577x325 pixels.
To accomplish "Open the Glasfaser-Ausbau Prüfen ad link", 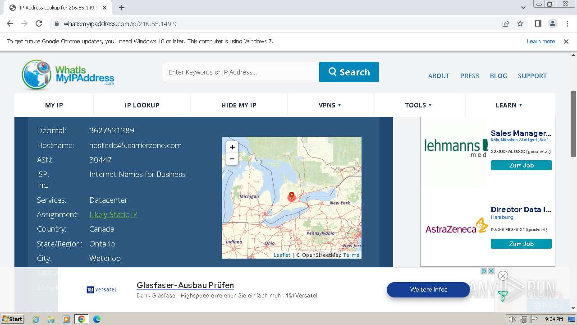I will [x=185, y=285].
